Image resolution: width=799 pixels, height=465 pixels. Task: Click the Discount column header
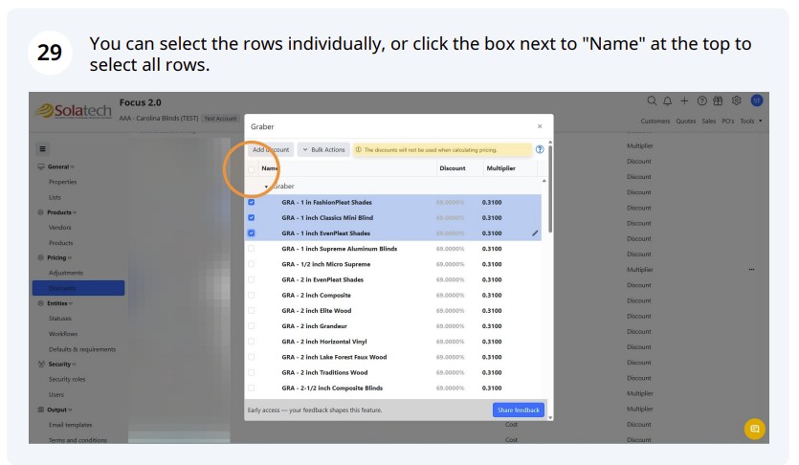453,168
